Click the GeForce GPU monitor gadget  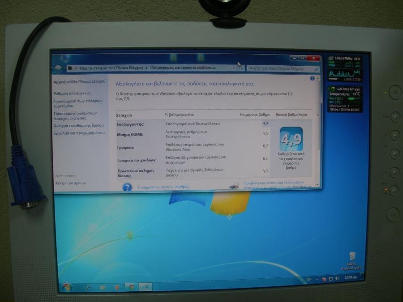pos(344,99)
